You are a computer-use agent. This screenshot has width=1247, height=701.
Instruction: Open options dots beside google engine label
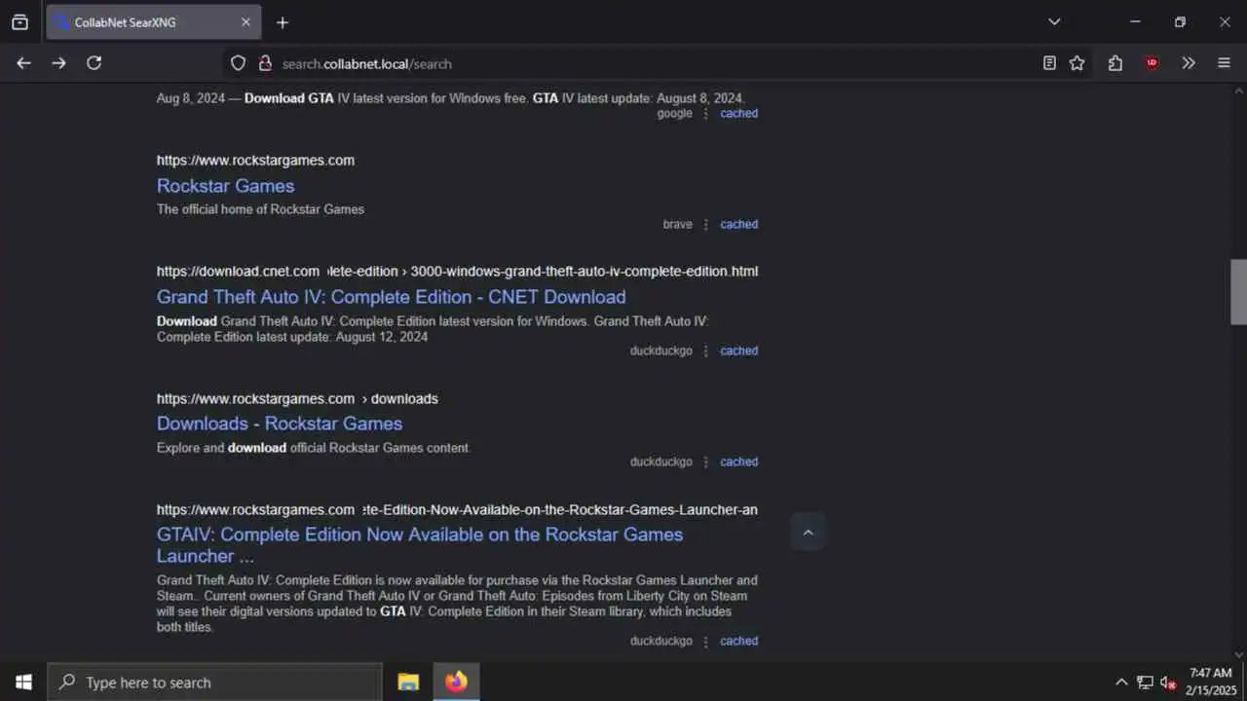[x=706, y=114]
